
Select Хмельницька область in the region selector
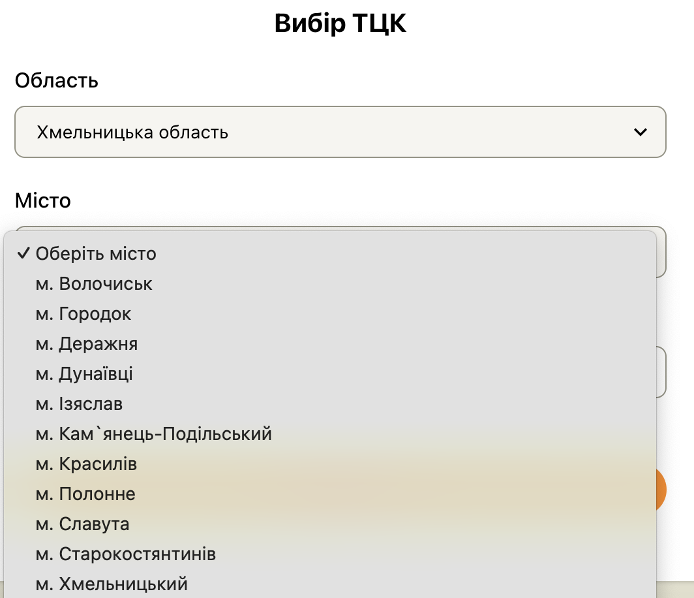click(339, 132)
